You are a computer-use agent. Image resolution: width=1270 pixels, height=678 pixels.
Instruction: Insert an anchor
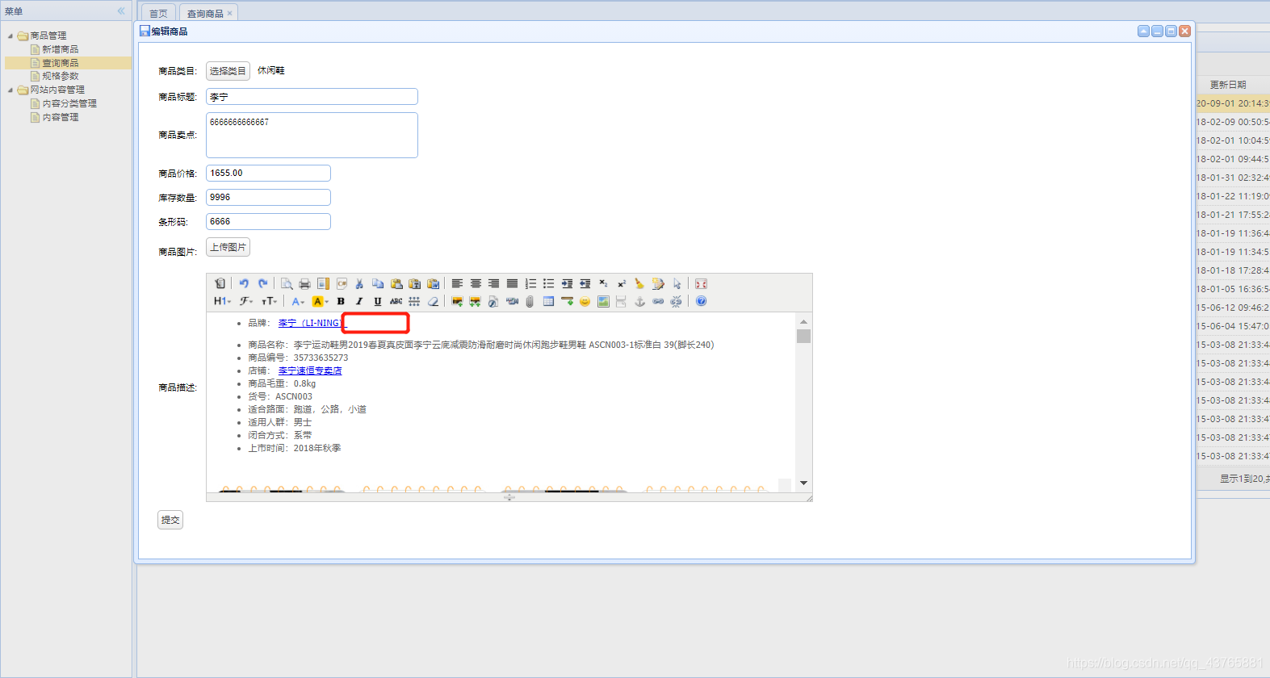tap(639, 301)
